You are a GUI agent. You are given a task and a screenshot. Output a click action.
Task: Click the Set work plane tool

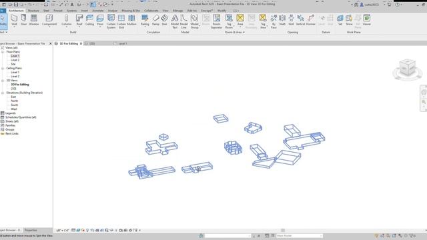coord(340,20)
